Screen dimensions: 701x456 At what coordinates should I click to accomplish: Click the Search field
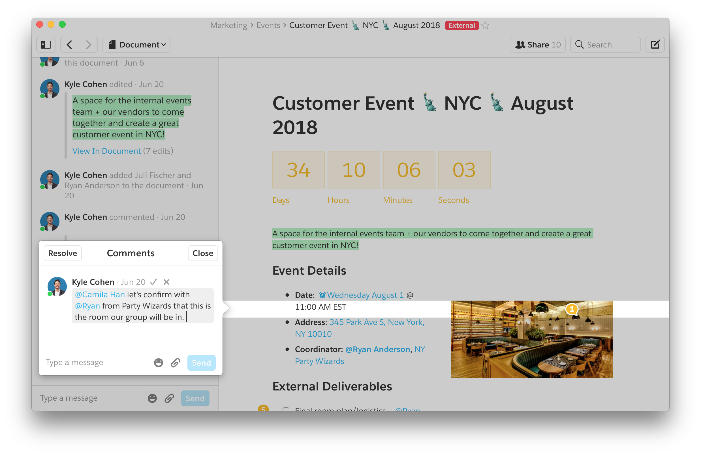pyautogui.click(x=605, y=45)
